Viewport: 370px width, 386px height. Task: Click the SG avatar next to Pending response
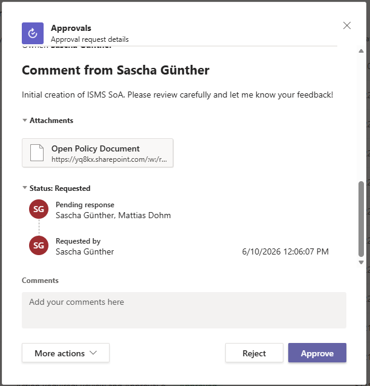(39, 209)
